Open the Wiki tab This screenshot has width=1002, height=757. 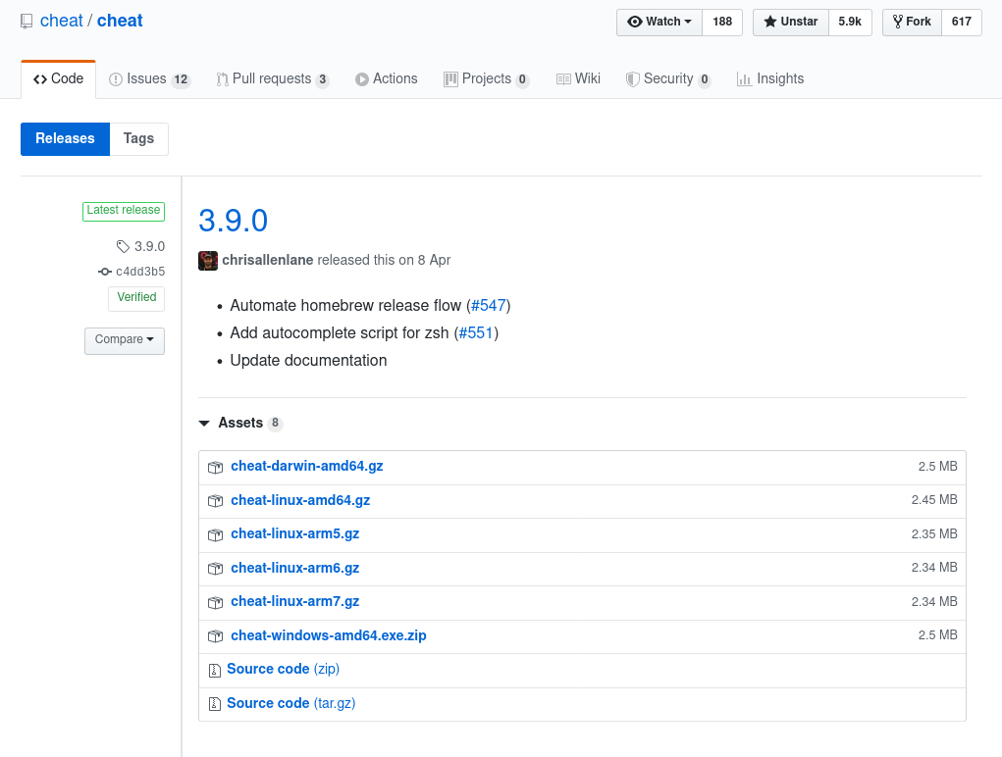coord(578,79)
